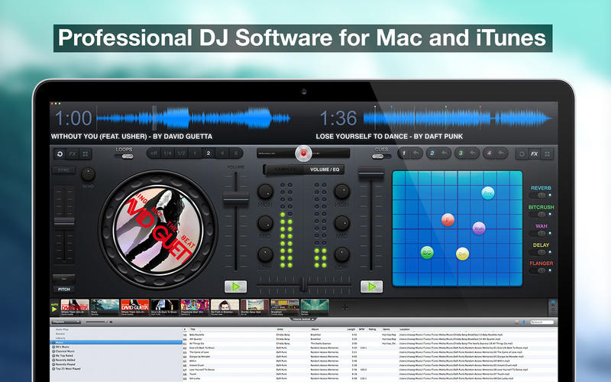Select the purple Wah effect ball
This screenshot has height=382, width=611.
(479, 228)
